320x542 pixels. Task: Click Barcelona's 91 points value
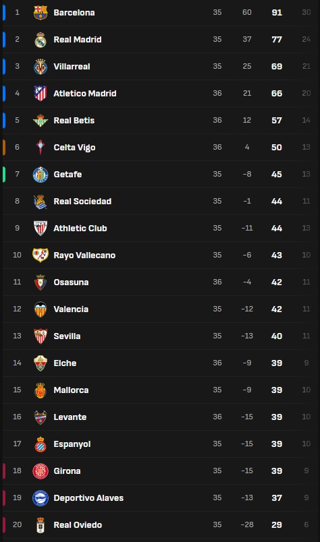point(277,13)
